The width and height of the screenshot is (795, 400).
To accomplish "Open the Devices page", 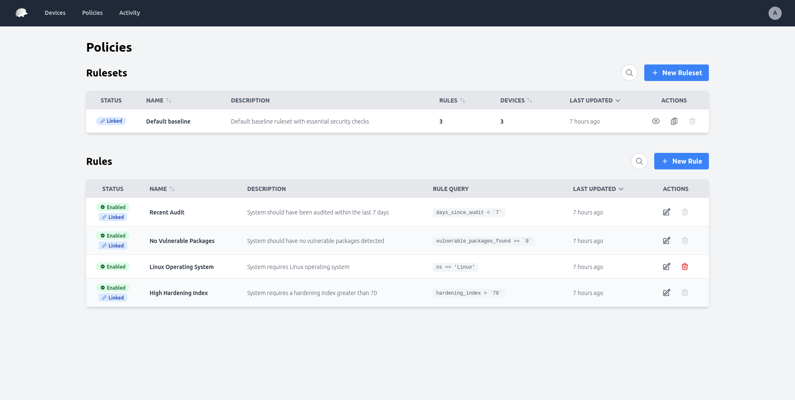I will tap(55, 13).
